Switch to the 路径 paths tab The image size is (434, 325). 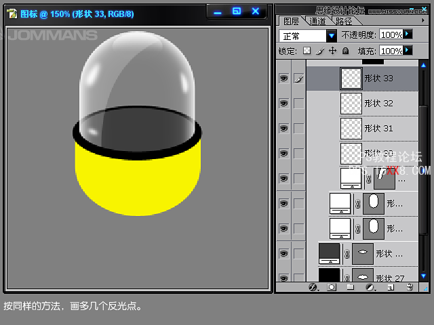point(343,21)
